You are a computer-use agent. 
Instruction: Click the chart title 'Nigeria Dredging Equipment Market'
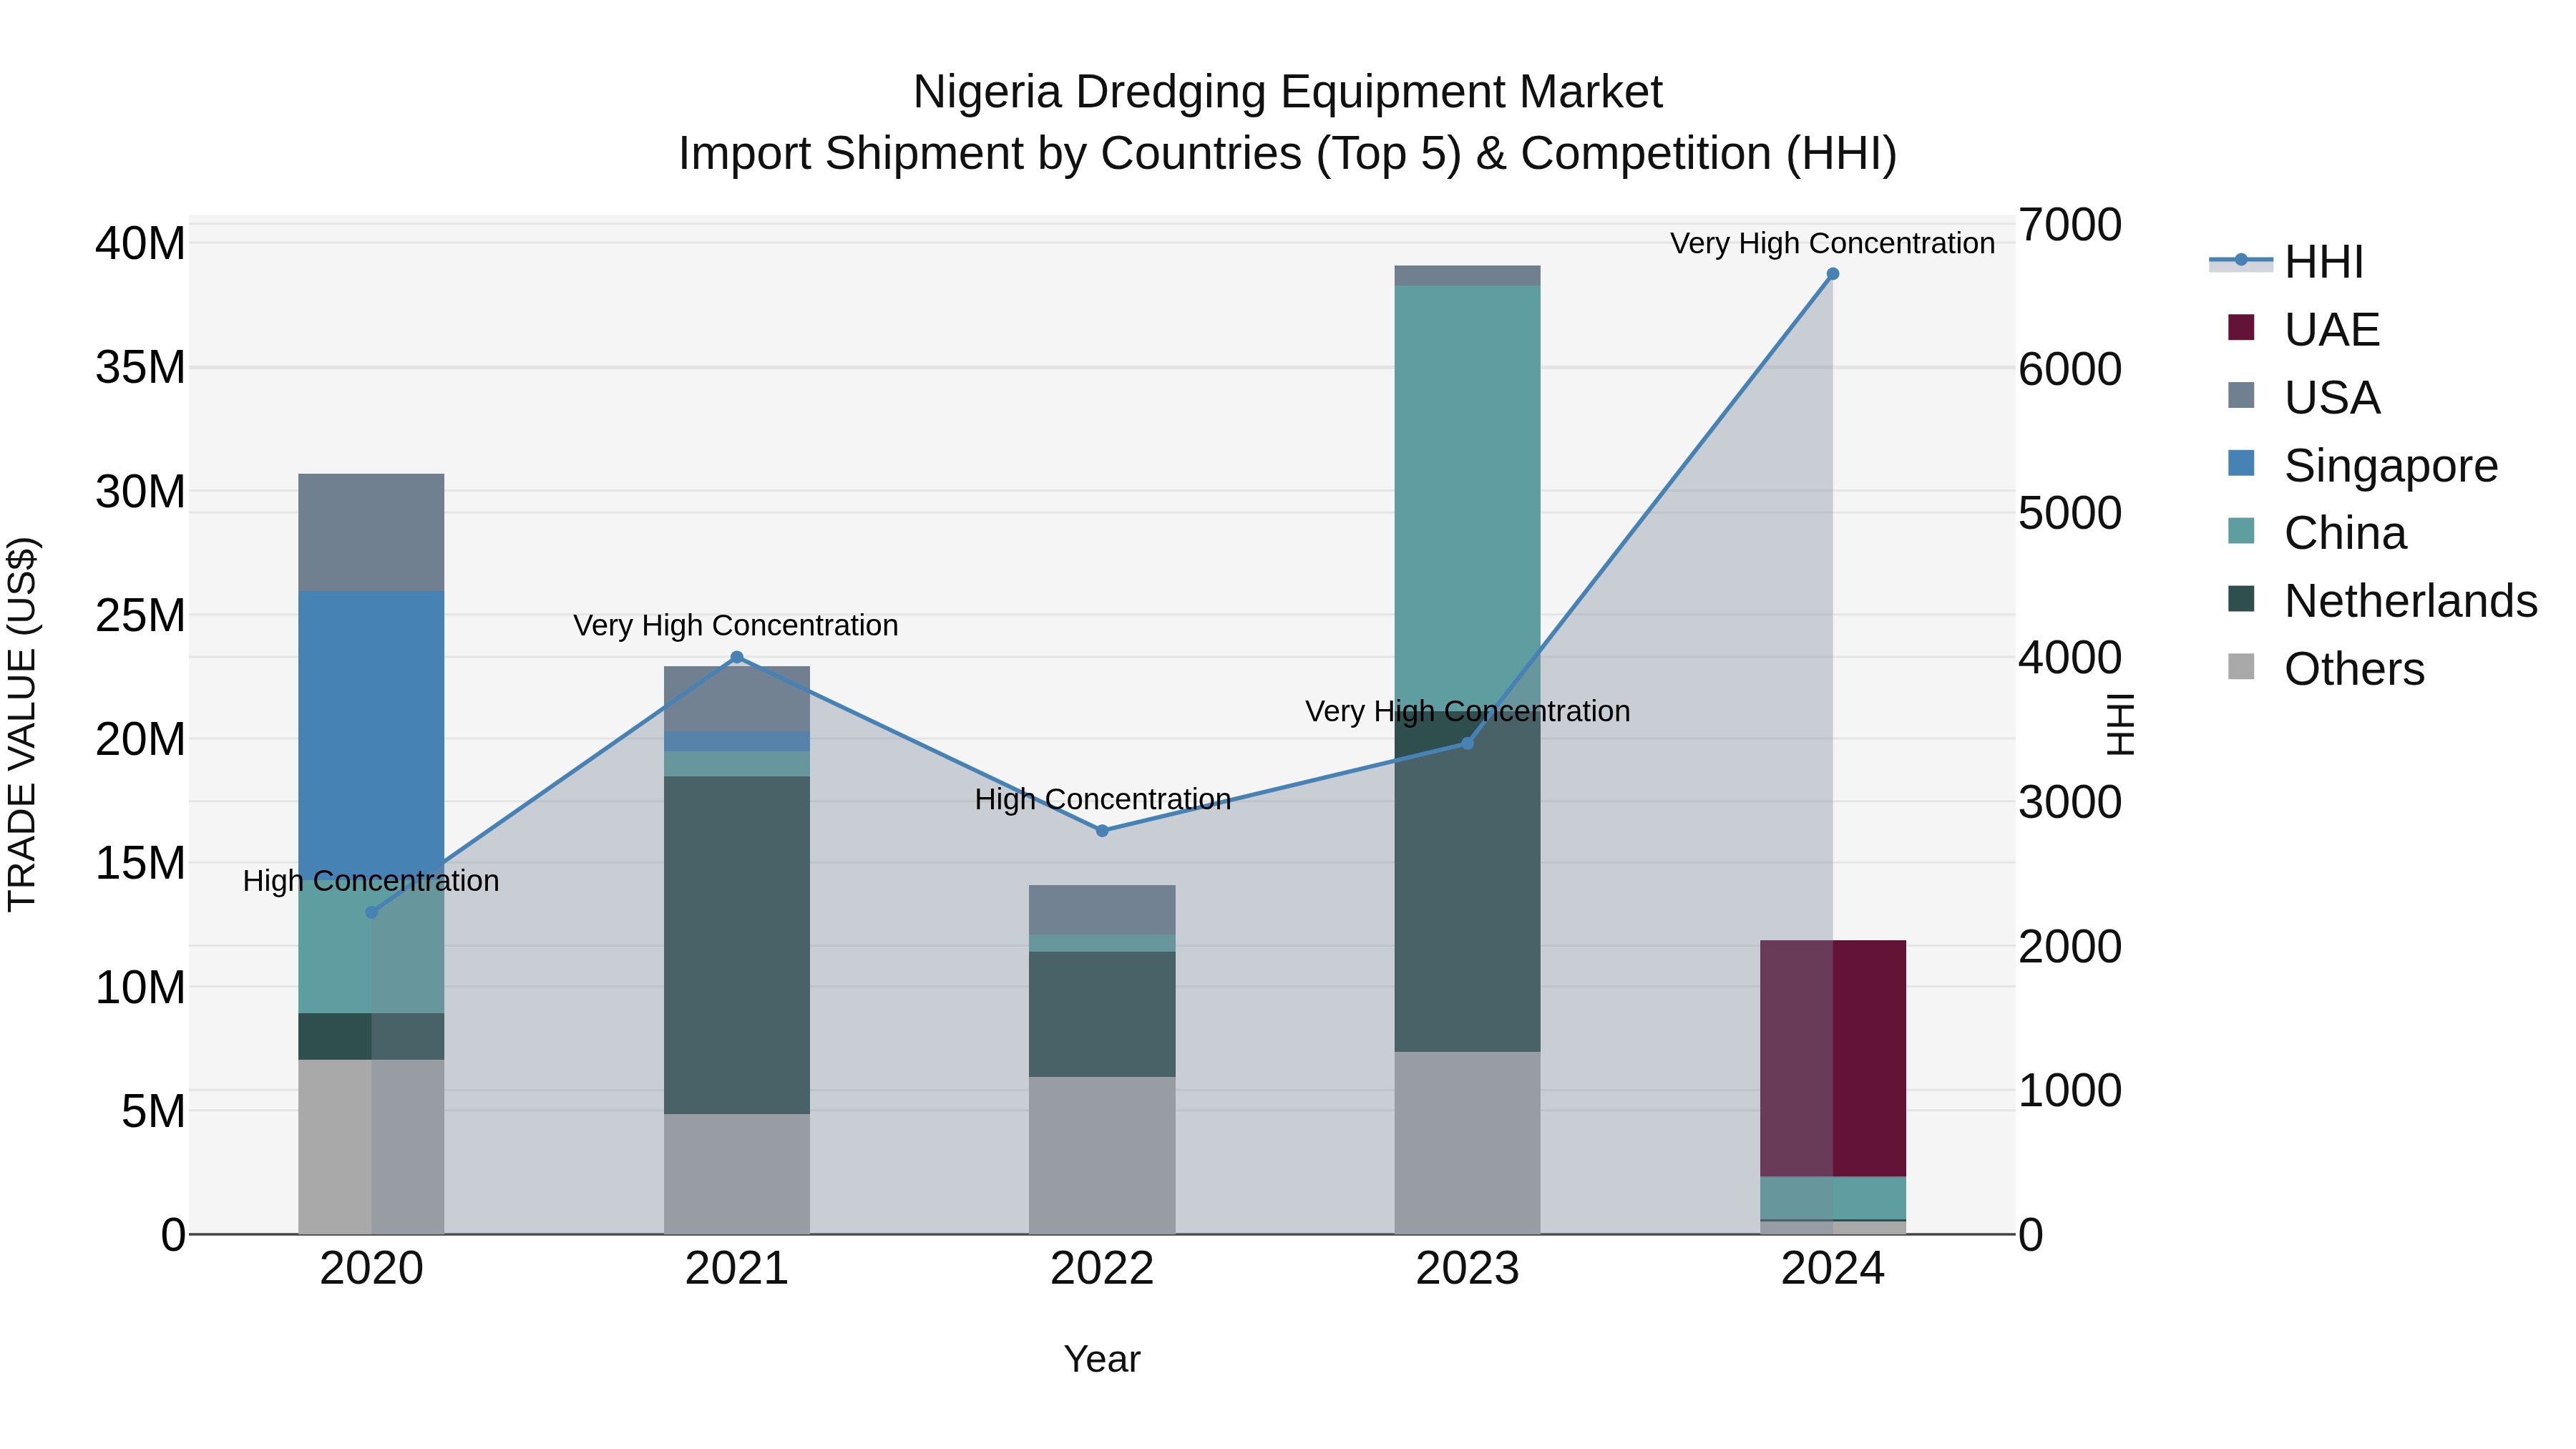point(1288,92)
